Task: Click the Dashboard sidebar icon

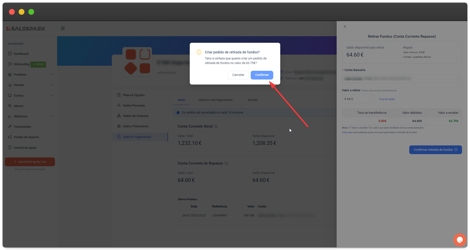Action: pos(10,54)
